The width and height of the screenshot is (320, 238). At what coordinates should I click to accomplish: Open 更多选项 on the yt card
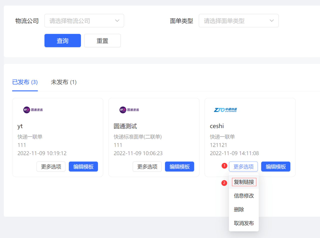51,167
